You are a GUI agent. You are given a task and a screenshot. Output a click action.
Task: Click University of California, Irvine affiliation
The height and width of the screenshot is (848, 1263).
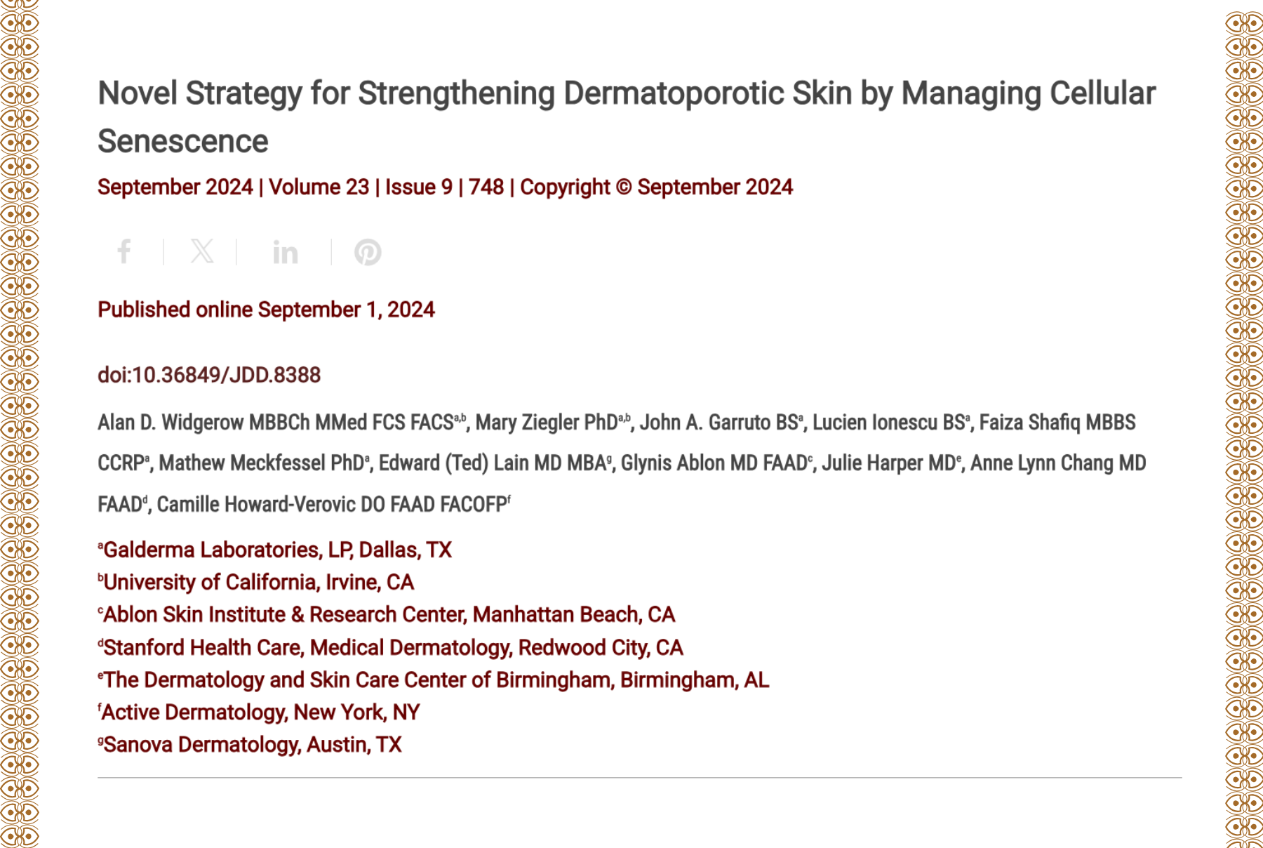[258, 582]
